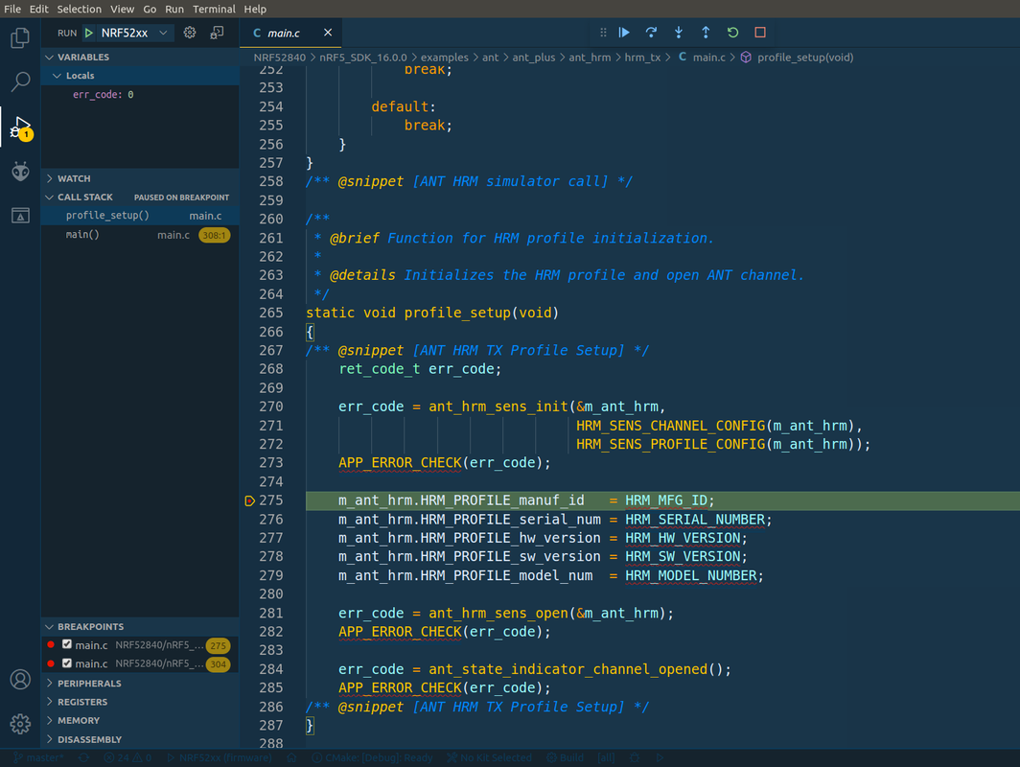This screenshot has width=1020, height=767.
Task: Stop the debug session
Action: pyautogui.click(x=760, y=33)
